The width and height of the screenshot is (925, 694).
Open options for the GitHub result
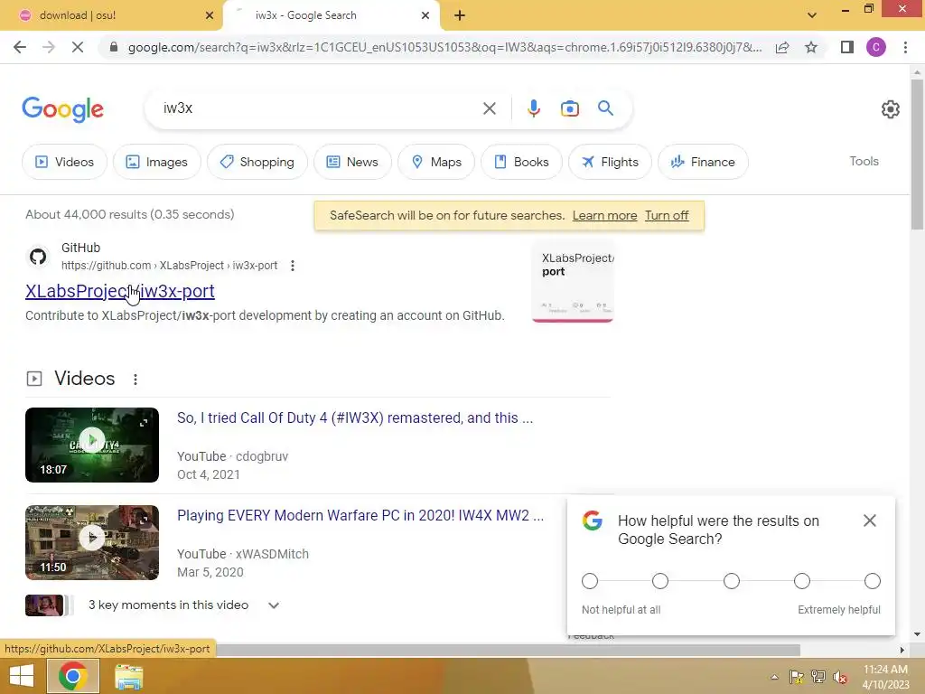(x=293, y=266)
